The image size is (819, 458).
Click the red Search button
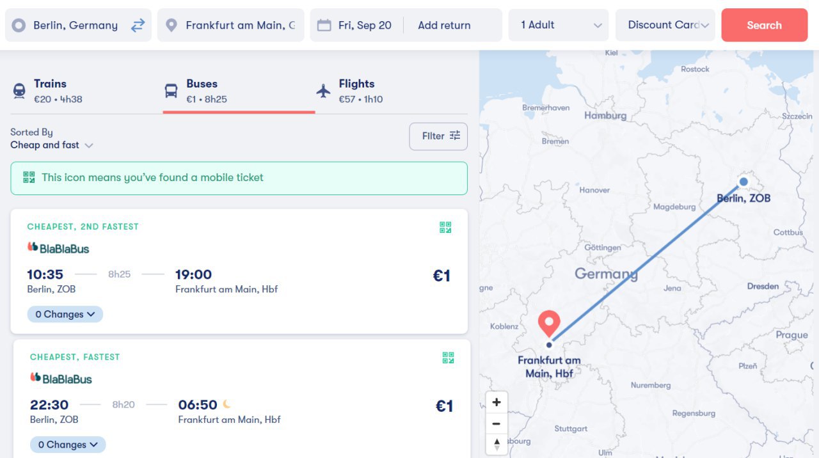point(764,25)
